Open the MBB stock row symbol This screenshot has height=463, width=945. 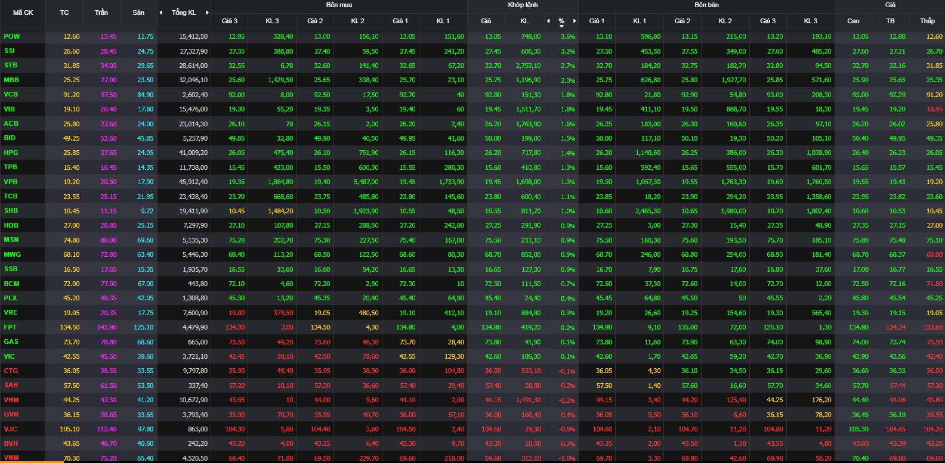[x=11, y=80]
